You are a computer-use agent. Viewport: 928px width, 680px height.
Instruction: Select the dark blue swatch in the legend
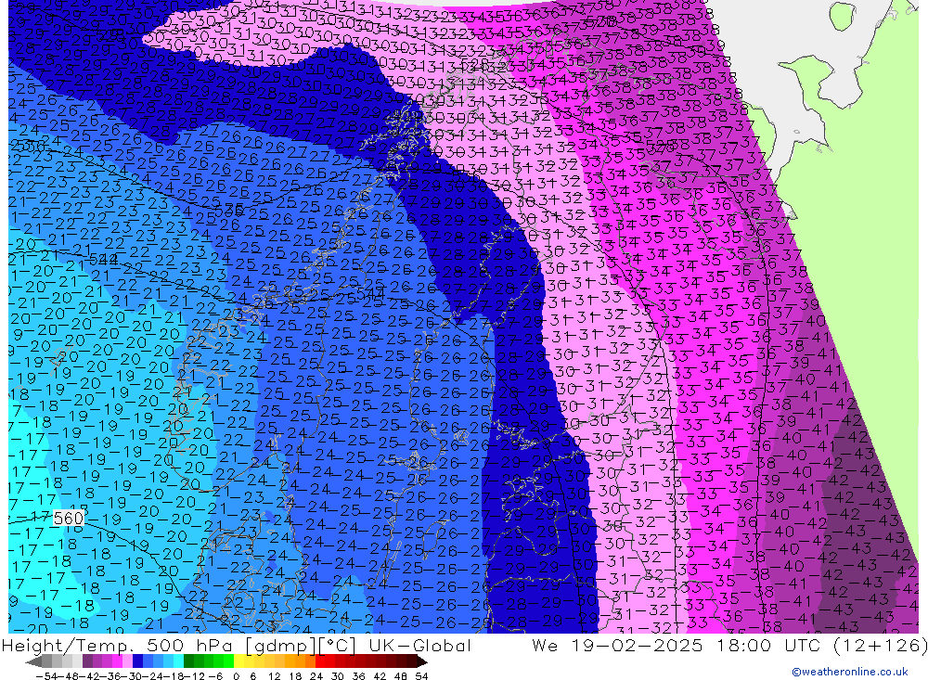tap(137, 661)
